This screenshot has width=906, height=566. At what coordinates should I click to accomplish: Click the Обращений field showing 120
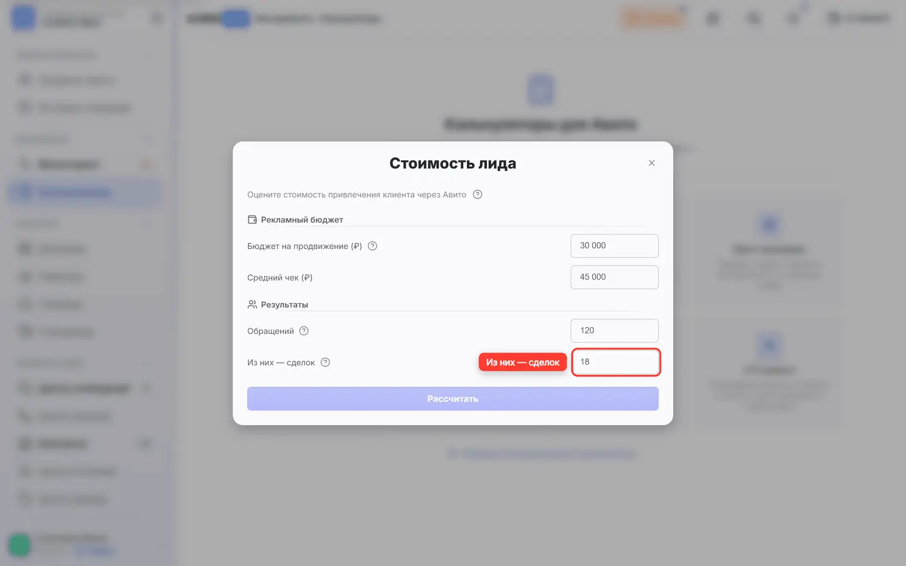(615, 331)
